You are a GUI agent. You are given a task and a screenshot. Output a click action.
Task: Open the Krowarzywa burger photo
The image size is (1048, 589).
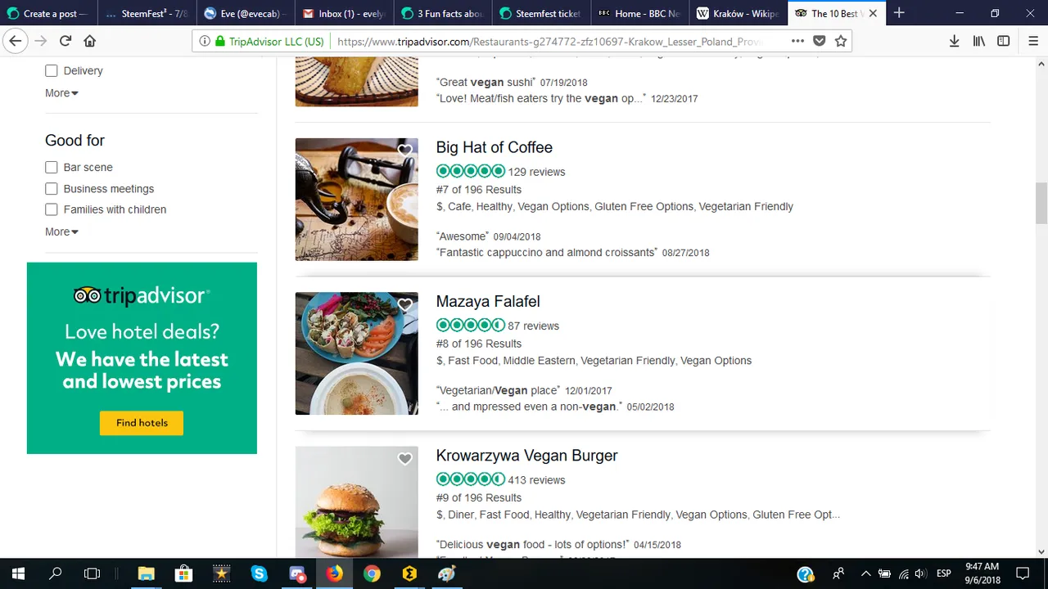pos(356,502)
